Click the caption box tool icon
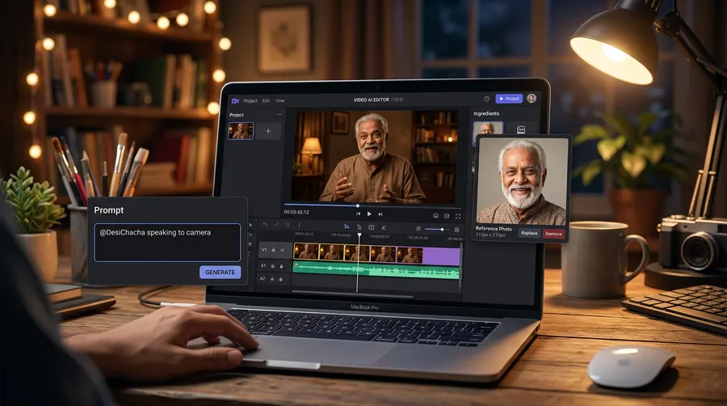This screenshot has width=727, height=406. coord(371,227)
